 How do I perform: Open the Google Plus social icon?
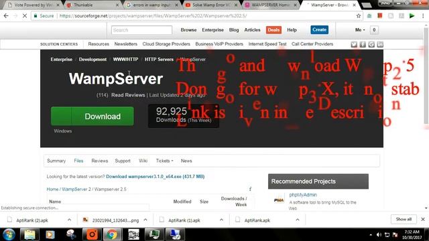click(371, 44)
